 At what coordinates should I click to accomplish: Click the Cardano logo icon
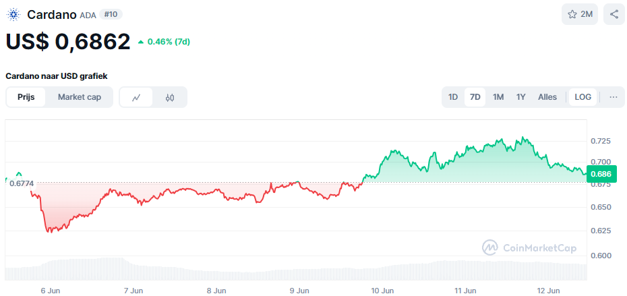pos(14,14)
